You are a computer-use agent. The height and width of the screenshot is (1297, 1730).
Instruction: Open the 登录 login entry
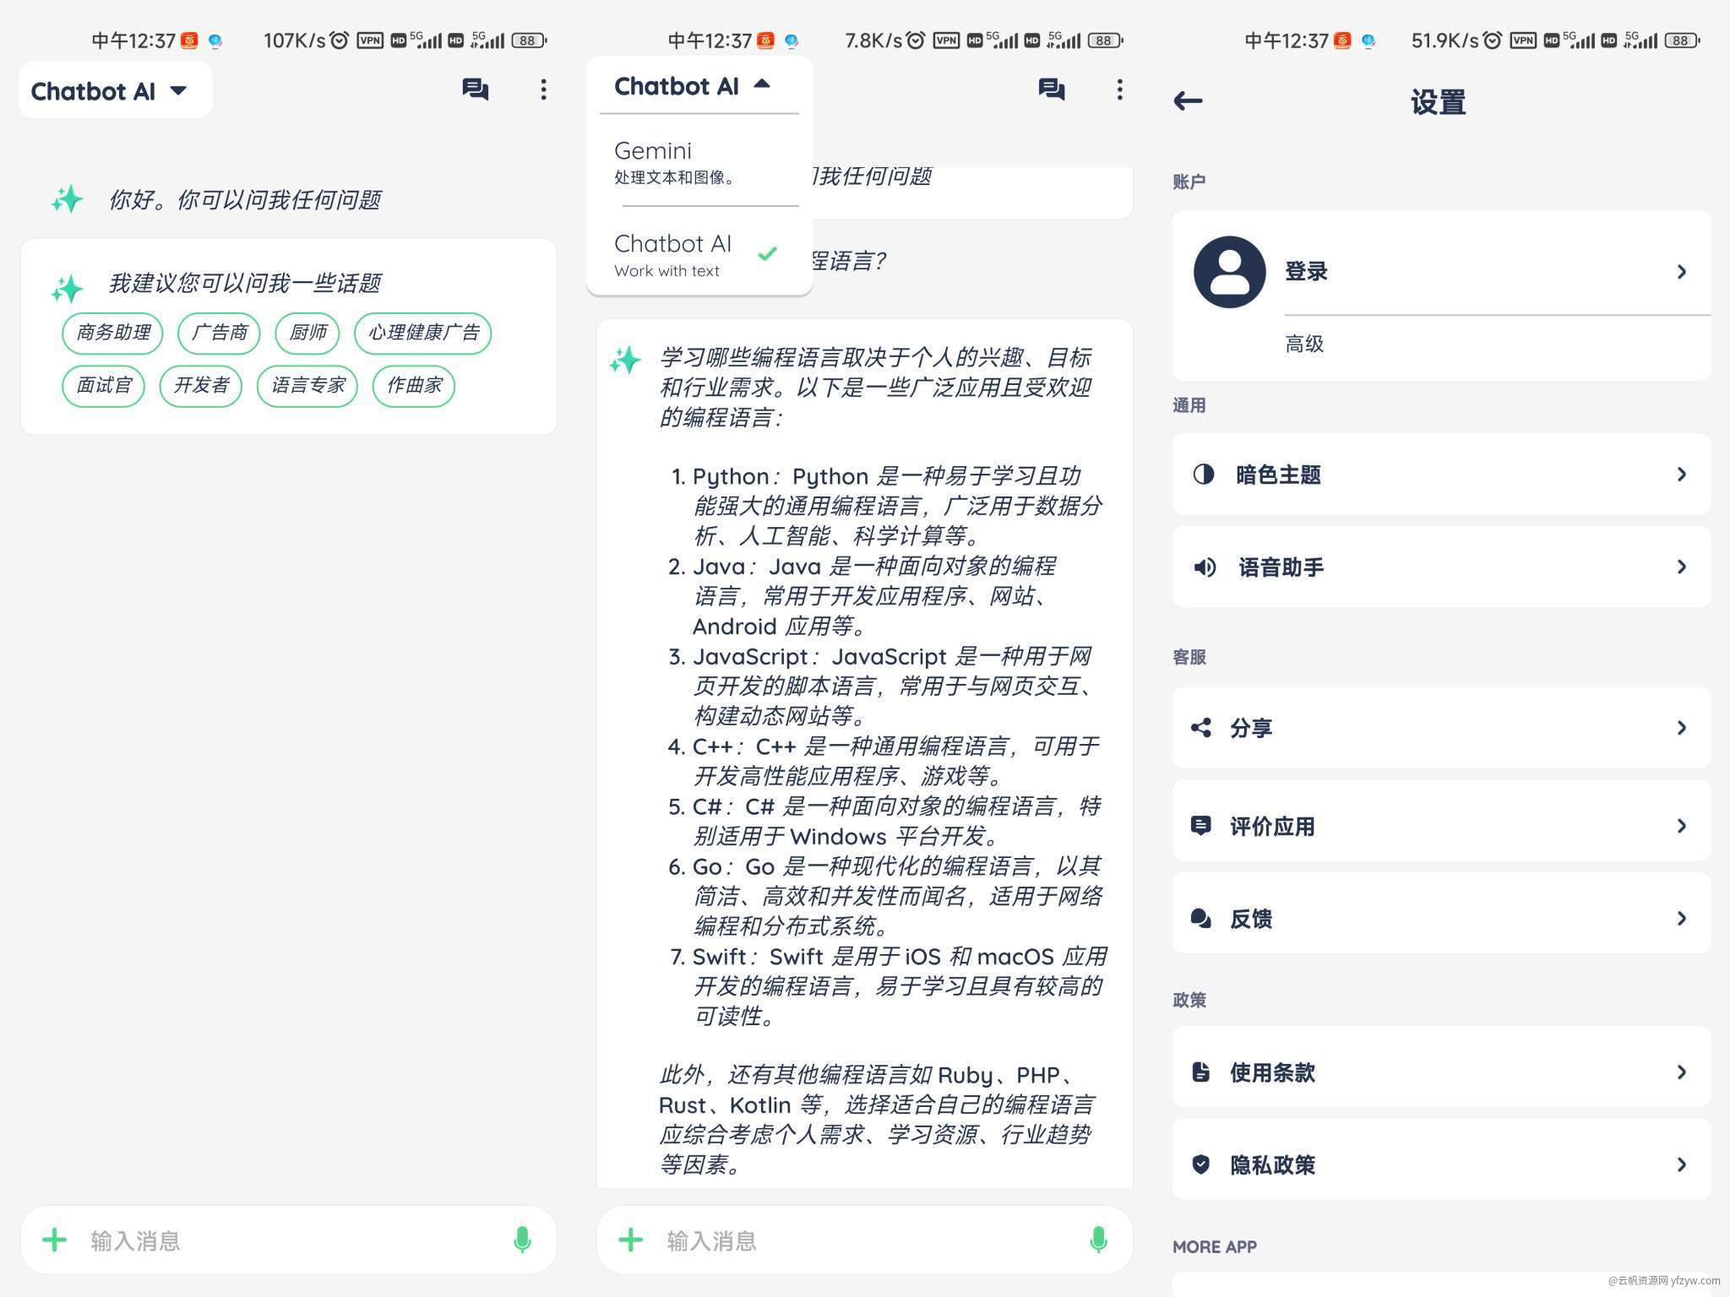pyautogui.click(x=1441, y=272)
